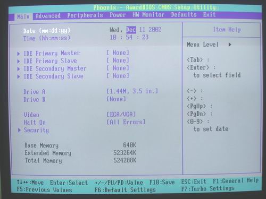The height and width of the screenshot is (199, 266).
Task: Click the Phoenix AwardBIOS title text
Action: point(155,7)
